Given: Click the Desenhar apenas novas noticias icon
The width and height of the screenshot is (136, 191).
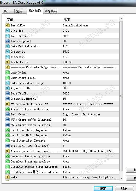Looking at the screenshot, I should (x=7, y=167).
